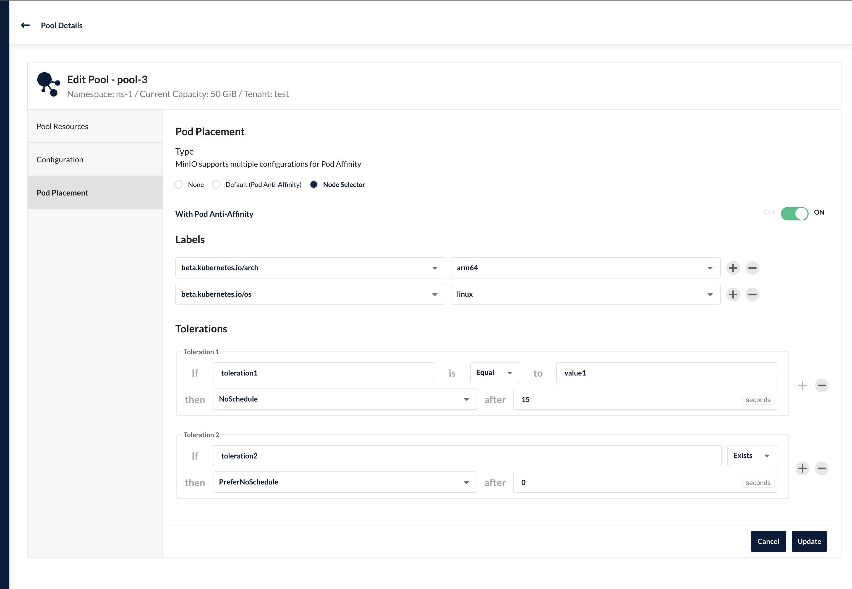Add a toleration after Toleration 2

point(802,469)
